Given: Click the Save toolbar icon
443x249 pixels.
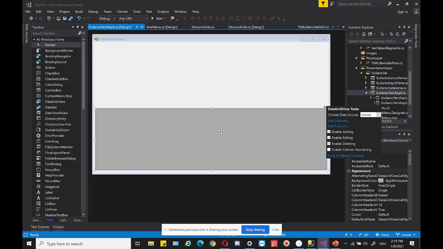Looking at the screenshot, I should point(64,18).
